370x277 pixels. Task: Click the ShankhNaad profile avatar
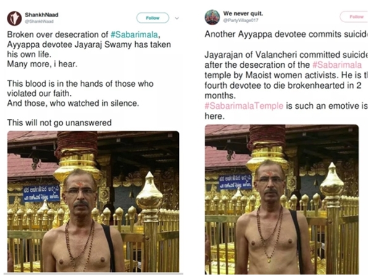pos(14,18)
